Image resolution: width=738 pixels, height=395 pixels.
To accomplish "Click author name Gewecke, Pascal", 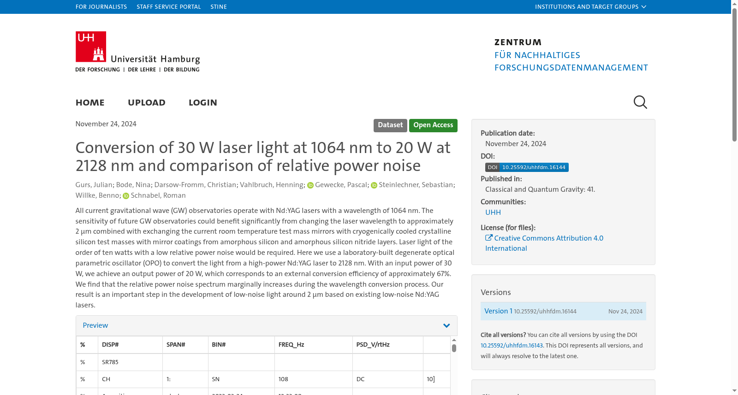I will click(341, 185).
